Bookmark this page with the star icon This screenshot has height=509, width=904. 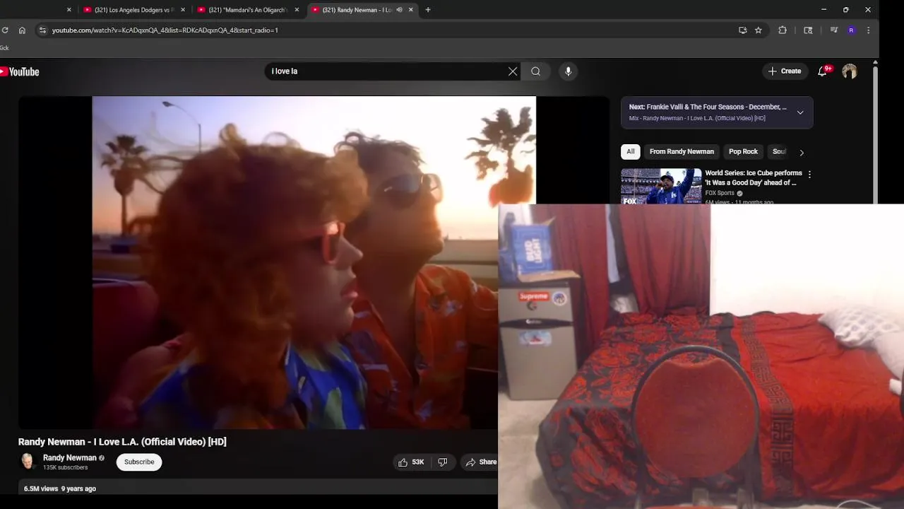[x=759, y=30]
